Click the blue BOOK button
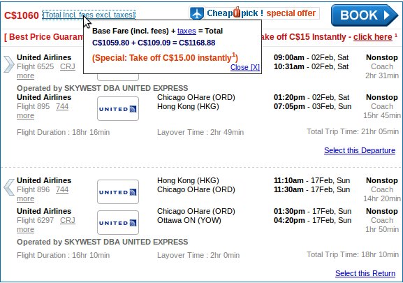 (364, 15)
